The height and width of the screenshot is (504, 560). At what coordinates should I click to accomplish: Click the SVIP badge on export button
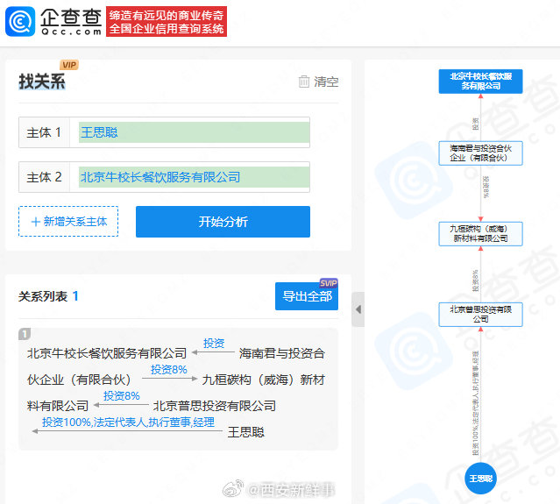tap(329, 283)
